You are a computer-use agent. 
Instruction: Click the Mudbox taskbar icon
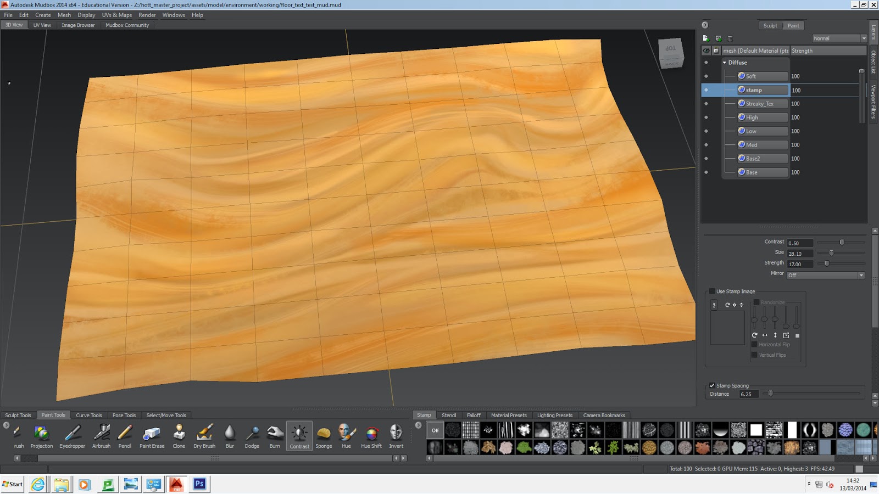point(176,484)
